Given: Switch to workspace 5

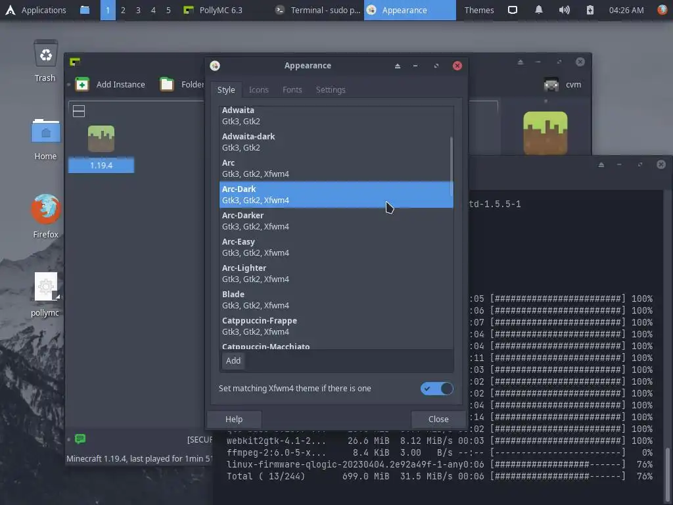Looking at the screenshot, I should 168,10.
